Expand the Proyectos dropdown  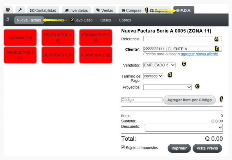(x=167, y=87)
